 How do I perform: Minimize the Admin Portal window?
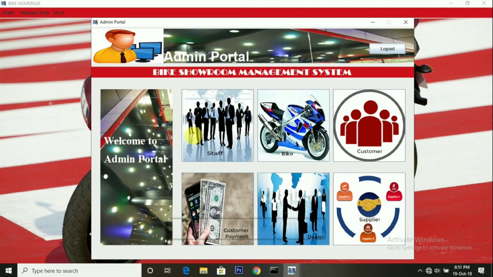coord(373,22)
